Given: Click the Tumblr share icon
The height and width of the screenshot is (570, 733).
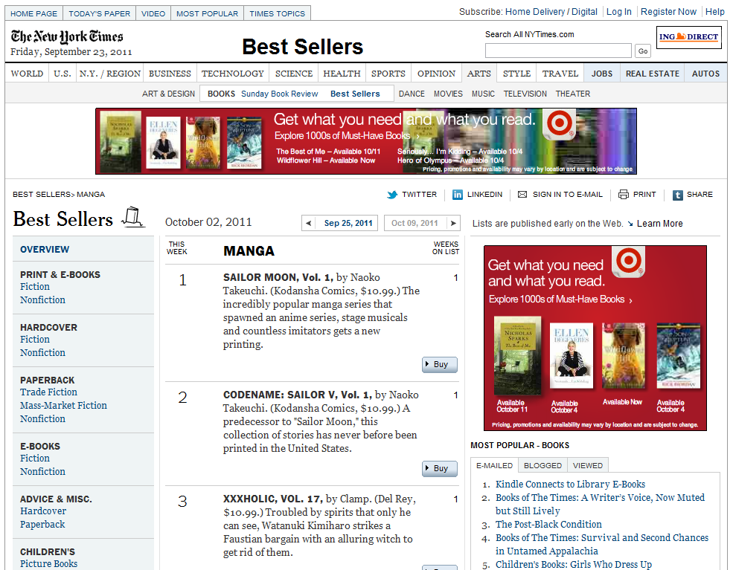Looking at the screenshot, I should (x=677, y=195).
